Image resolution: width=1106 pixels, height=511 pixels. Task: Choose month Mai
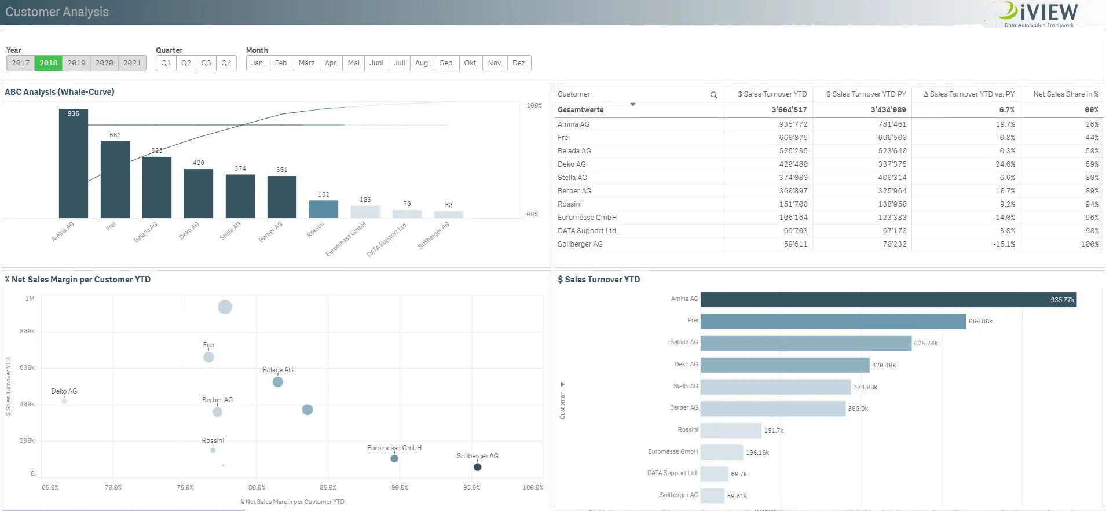[x=354, y=63]
